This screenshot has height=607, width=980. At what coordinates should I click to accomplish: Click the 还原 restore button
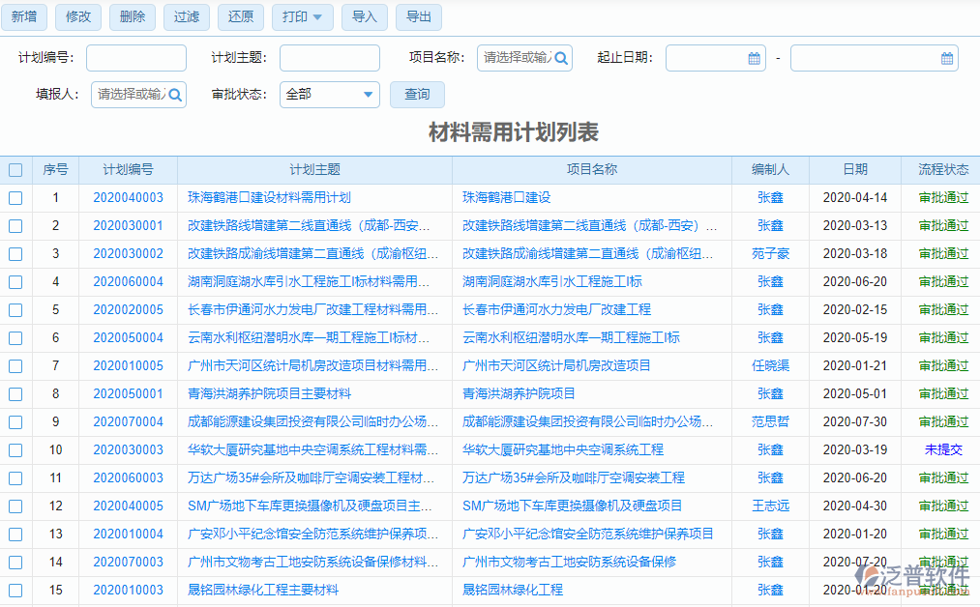[240, 16]
